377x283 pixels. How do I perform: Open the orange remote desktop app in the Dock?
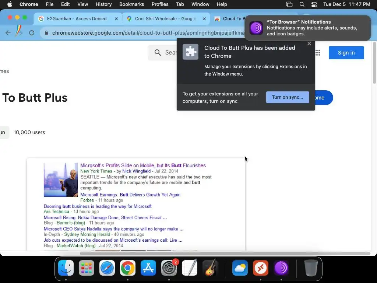tap(261, 268)
